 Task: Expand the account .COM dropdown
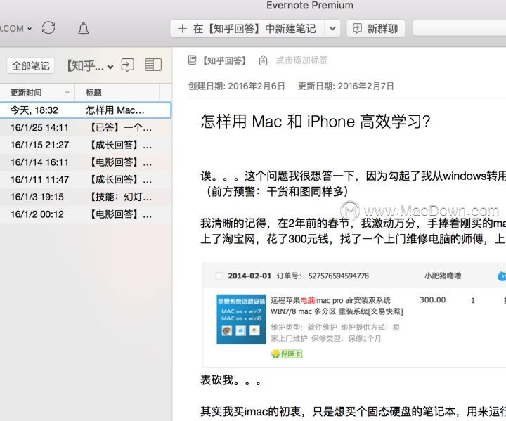coord(15,28)
